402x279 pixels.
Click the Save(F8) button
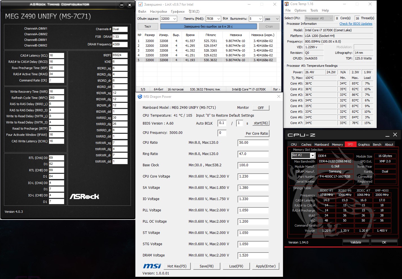207,266
